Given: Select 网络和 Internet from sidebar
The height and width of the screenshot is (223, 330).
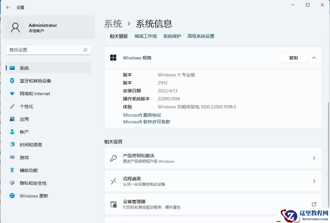Looking at the screenshot, I should [x=35, y=93].
